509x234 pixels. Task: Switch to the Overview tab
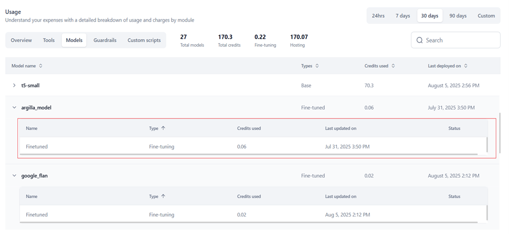coord(21,40)
